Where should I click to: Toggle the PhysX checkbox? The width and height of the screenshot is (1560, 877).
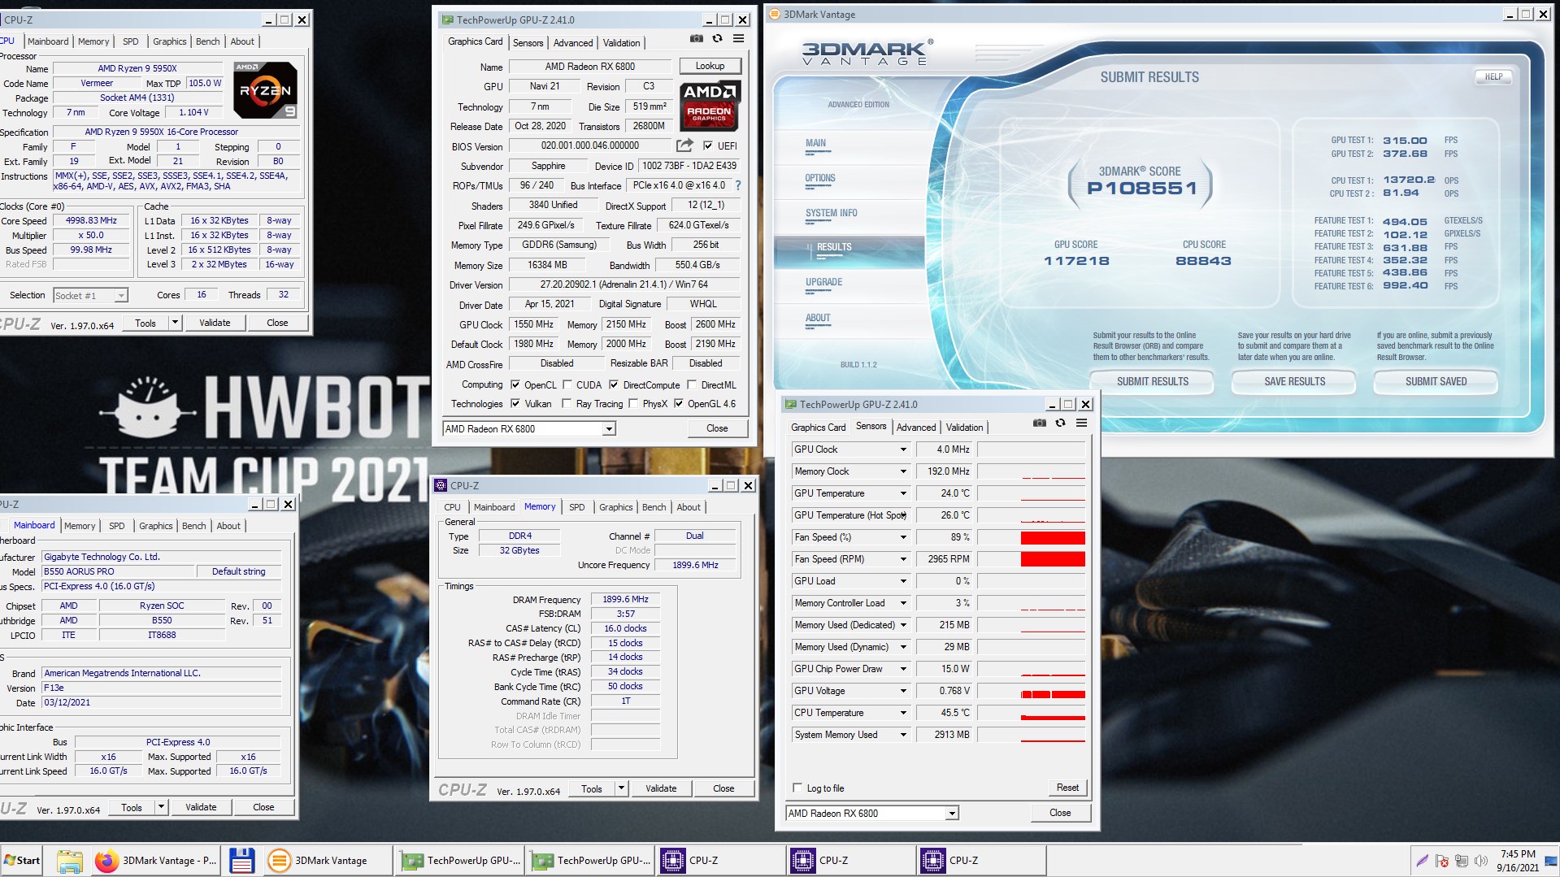[633, 403]
